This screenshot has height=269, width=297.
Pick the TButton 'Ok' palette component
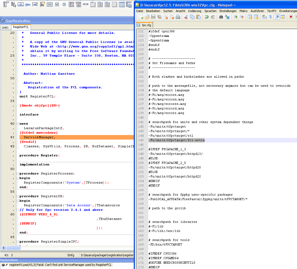tap(21, 5)
